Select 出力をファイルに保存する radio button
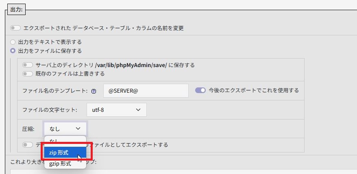The image size is (357, 174). tap(13, 51)
